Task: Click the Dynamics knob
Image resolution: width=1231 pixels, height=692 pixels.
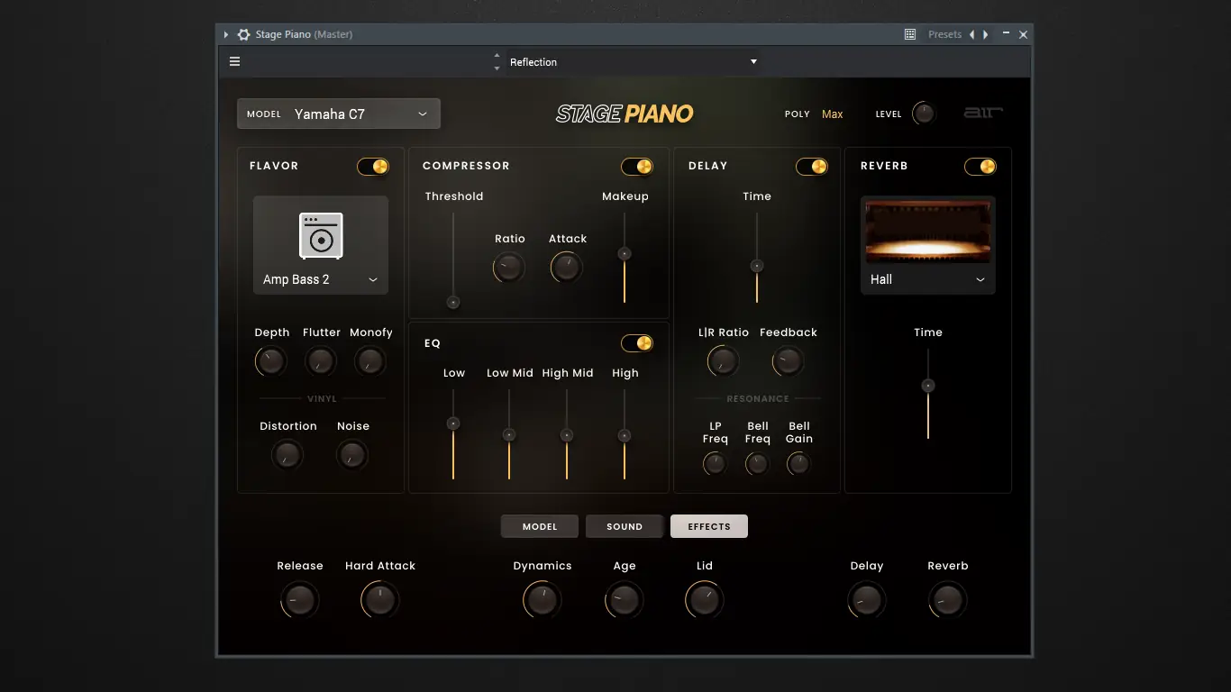Action: click(543, 600)
